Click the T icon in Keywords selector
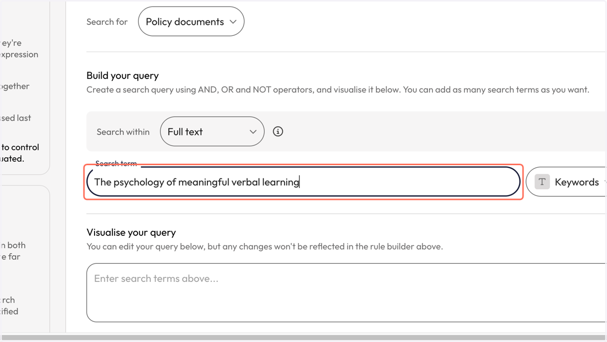This screenshot has width=607, height=342. coord(542,182)
